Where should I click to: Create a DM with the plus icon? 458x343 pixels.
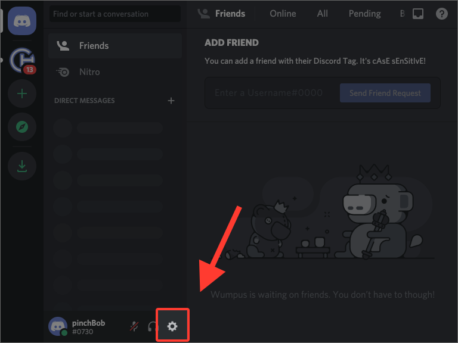point(171,101)
